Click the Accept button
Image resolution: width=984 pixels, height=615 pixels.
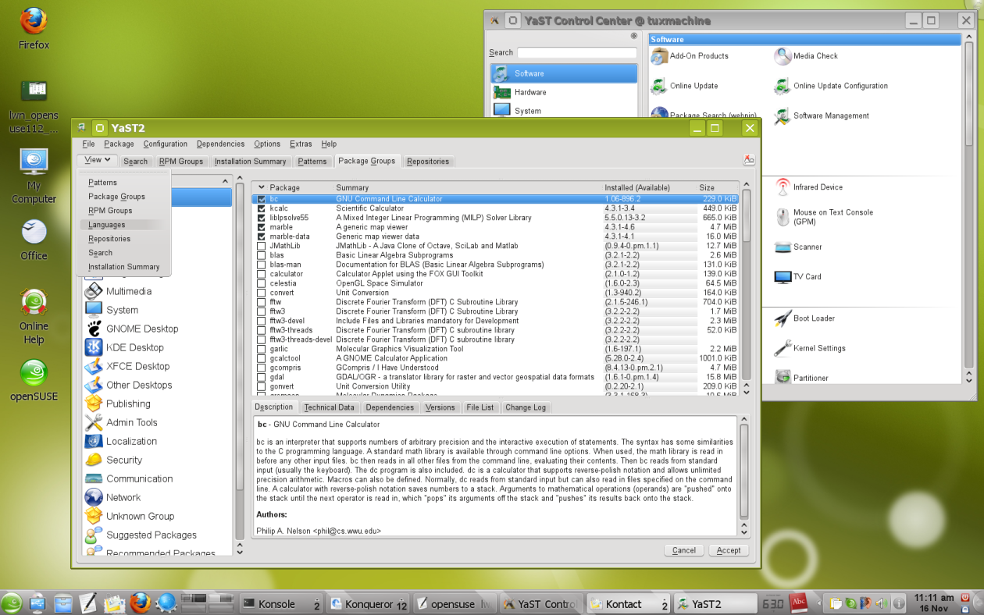[728, 550]
